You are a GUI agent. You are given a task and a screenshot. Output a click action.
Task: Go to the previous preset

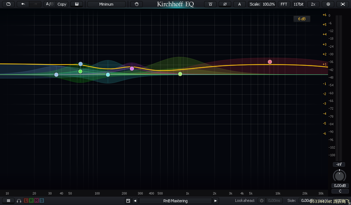135,201
